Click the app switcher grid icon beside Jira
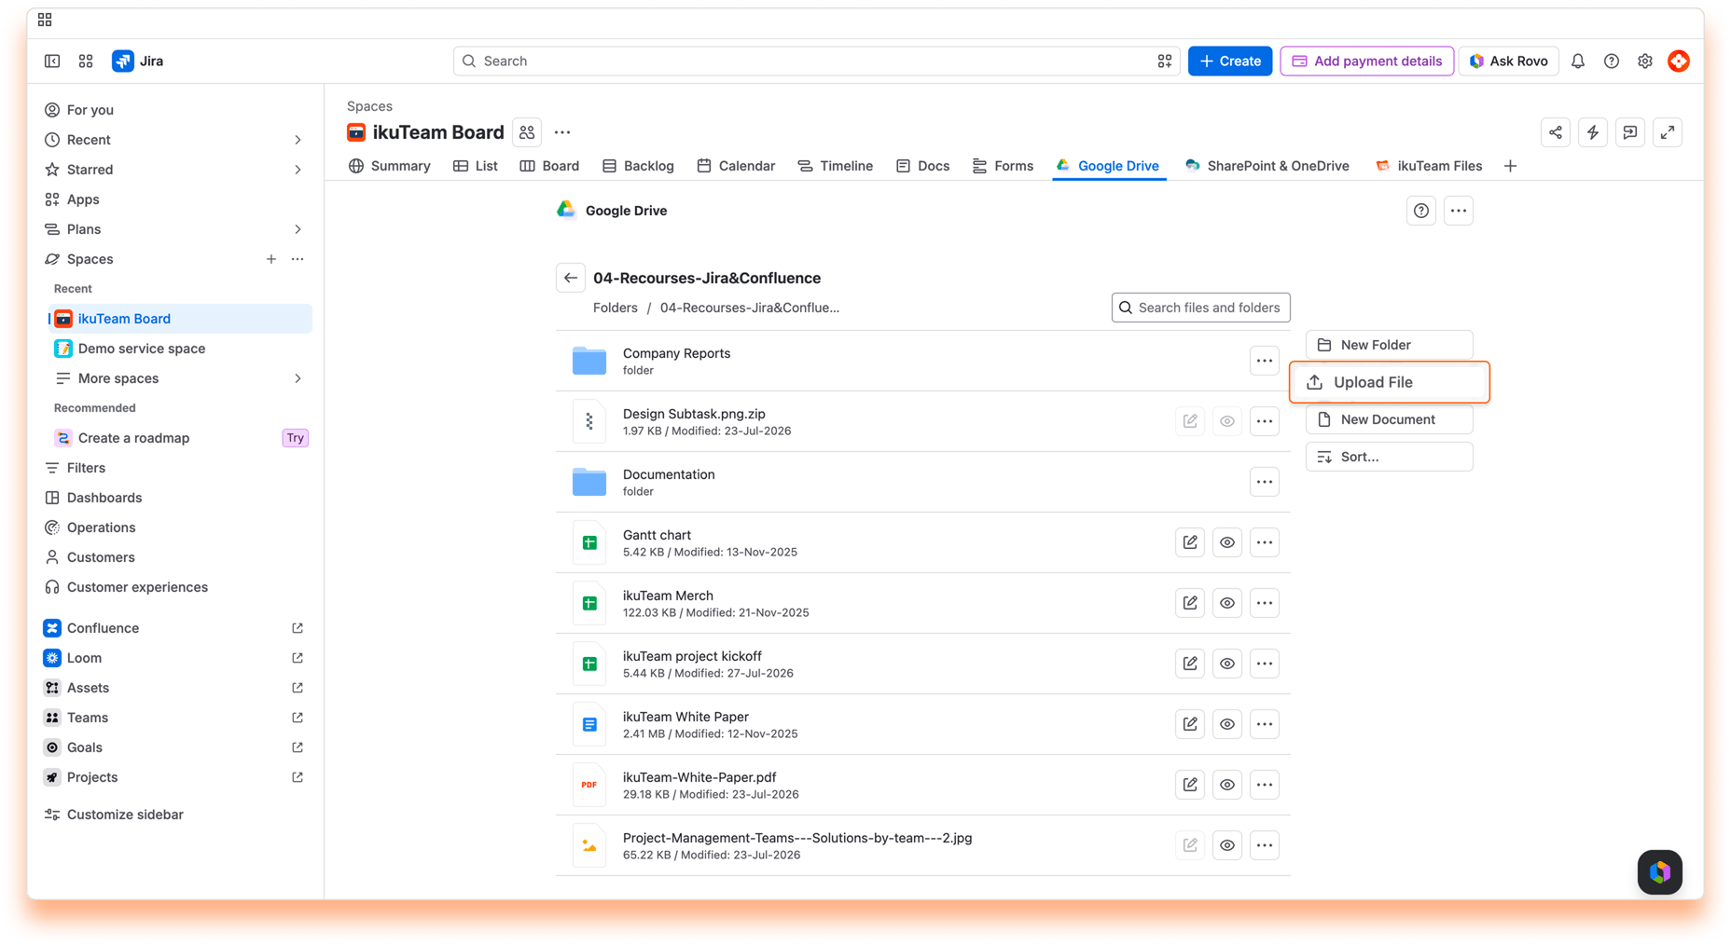1731x945 pixels. pyautogui.click(x=86, y=61)
